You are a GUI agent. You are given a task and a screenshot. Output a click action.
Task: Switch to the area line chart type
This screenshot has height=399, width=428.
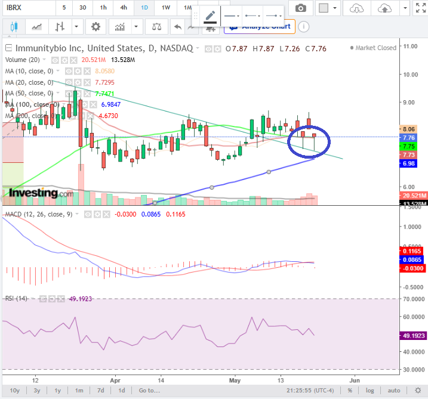click(x=36, y=27)
